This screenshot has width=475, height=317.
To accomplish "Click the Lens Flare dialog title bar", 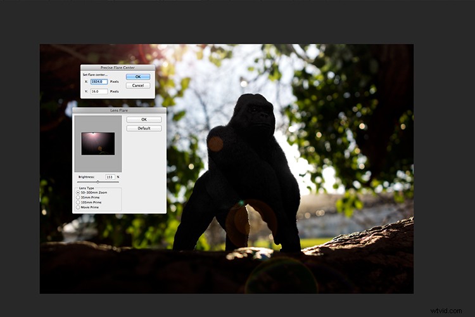I will click(119, 110).
